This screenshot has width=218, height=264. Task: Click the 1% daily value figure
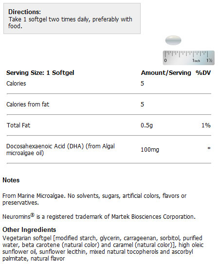tap(206, 125)
